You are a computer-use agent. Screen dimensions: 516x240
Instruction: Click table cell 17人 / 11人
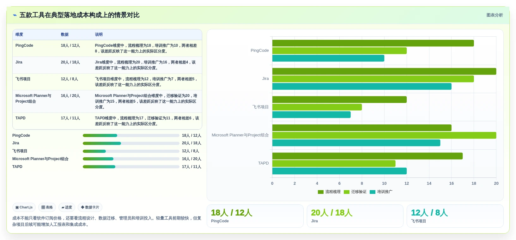click(70, 118)
